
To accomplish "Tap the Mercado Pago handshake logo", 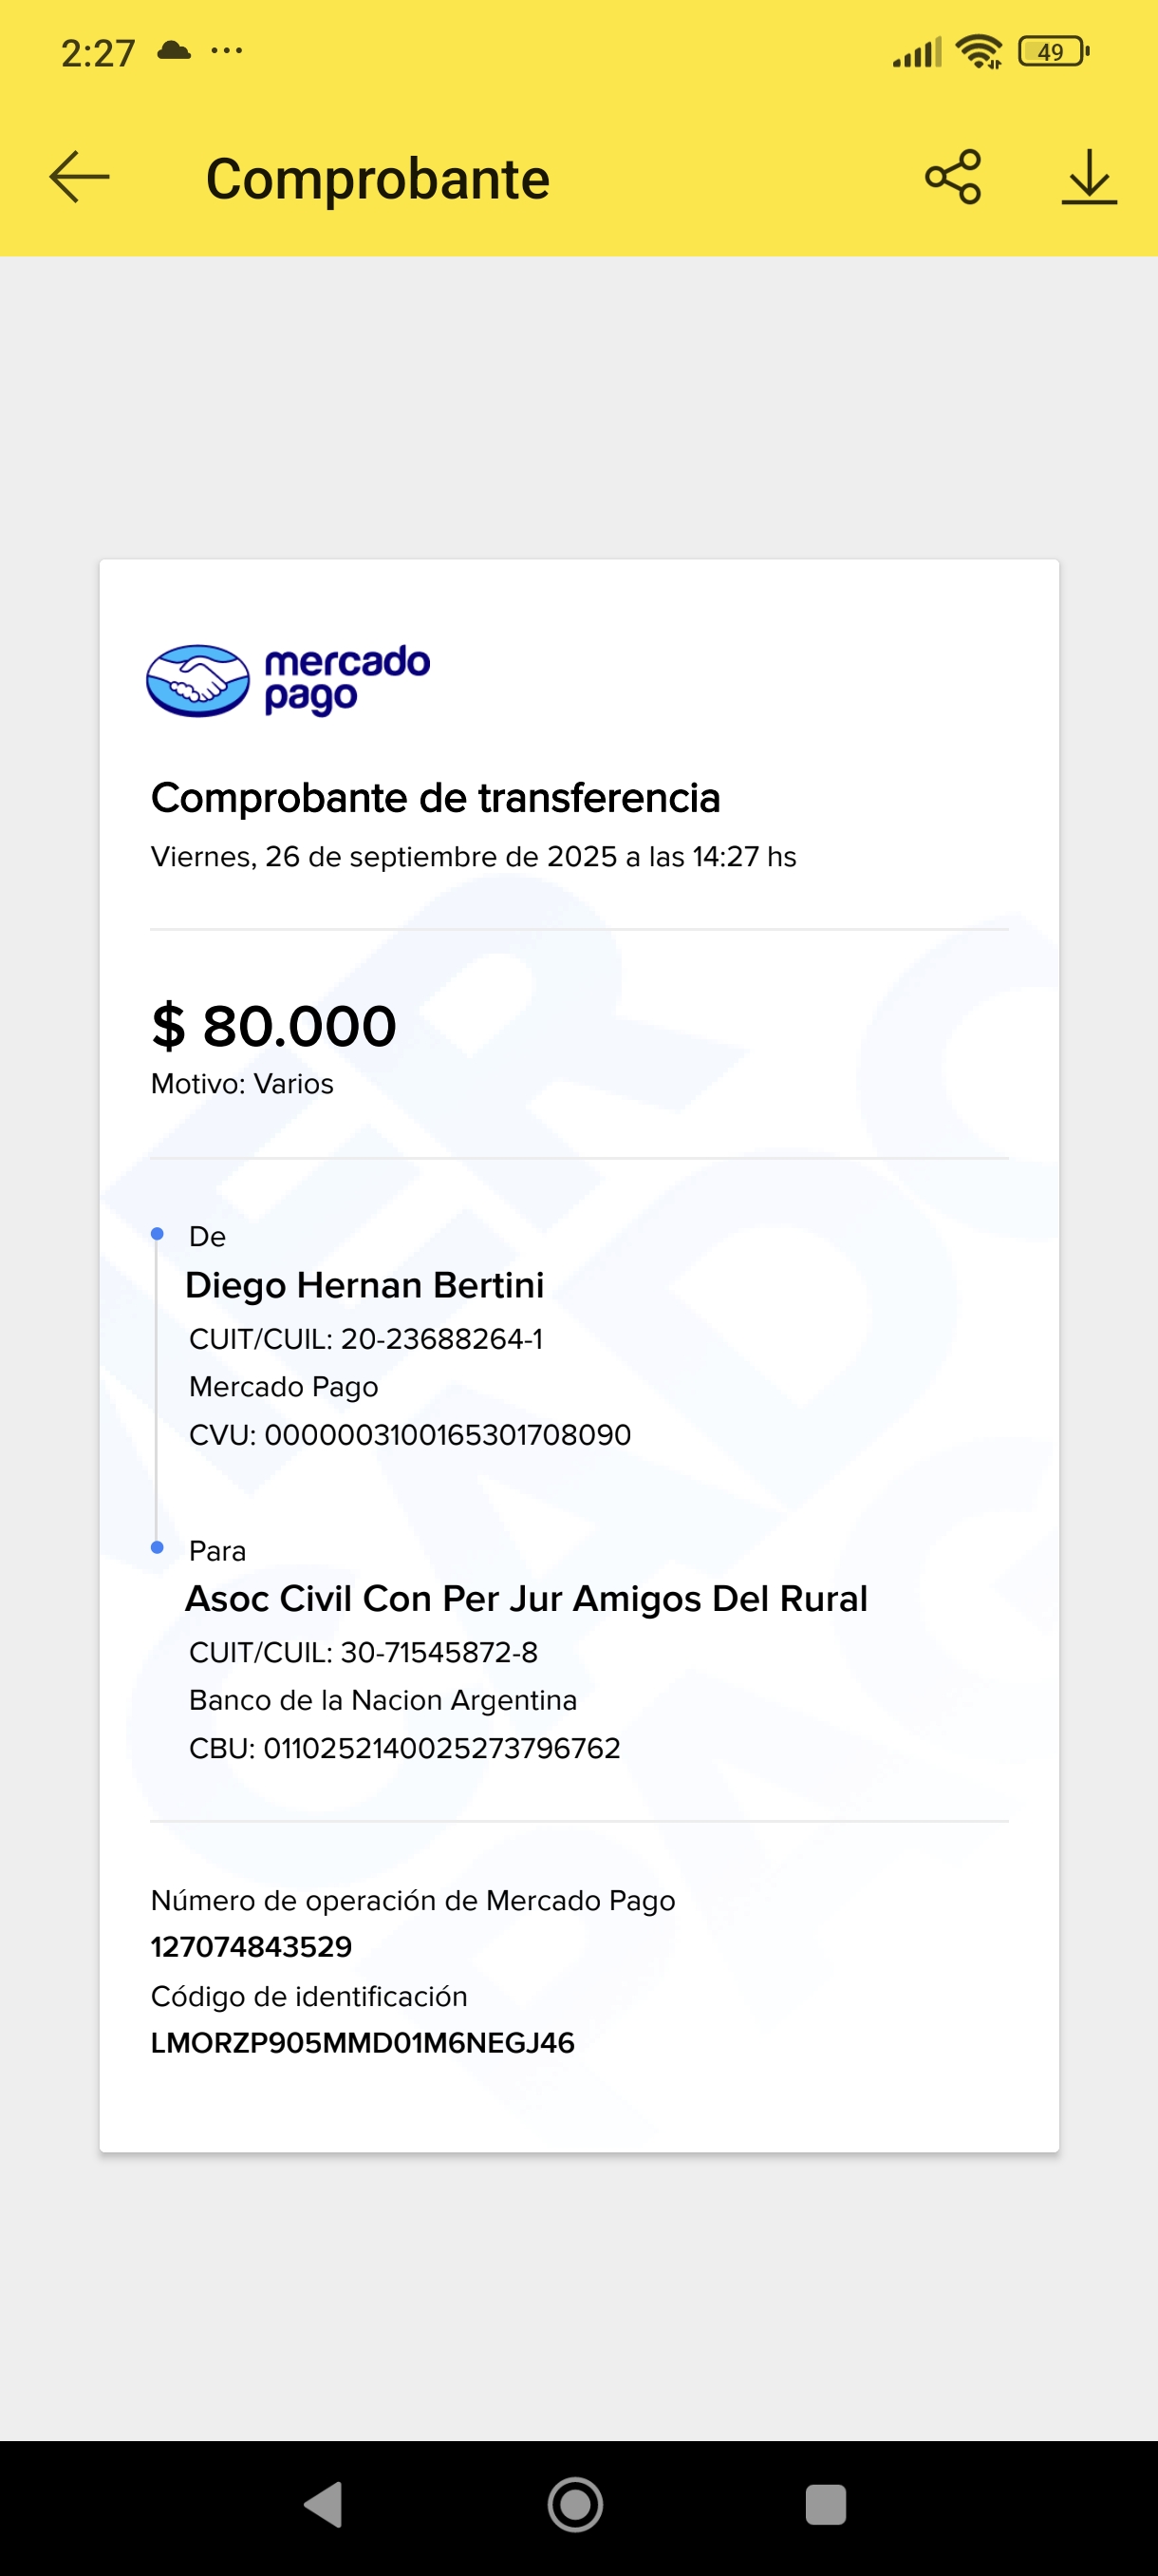I will click(197, 680).
